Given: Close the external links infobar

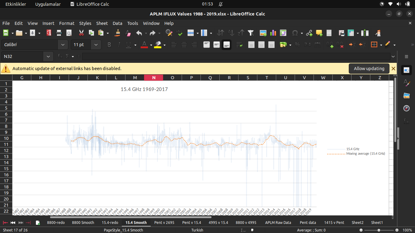Looking at the screenshot, I should [393, 69].
